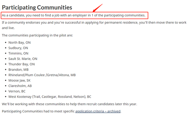
Task: Click the West Kootenay, BC entry
Action: pyautogui.click(x=50, y=97)
